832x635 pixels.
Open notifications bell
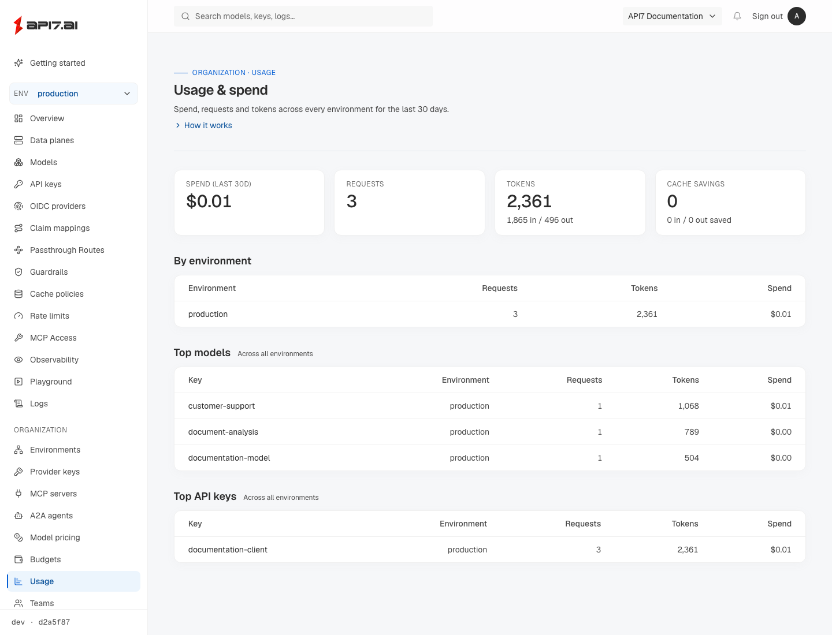coord(737,16)
